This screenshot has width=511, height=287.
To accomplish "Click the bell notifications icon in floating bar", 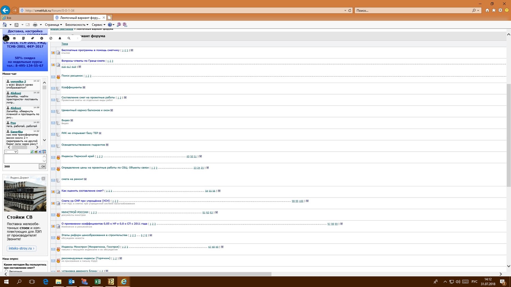I will point(60,38).
